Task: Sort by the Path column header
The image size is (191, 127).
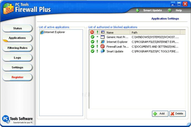Action: (155, 33)
